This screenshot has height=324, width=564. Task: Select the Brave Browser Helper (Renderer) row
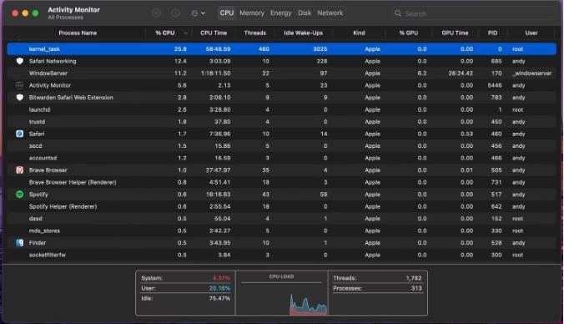click(x=282, y=182)
